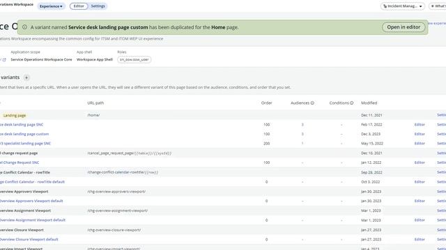Open Editor for Conflict Calendar rowTitle default row
446x250 pixels.
420,182
